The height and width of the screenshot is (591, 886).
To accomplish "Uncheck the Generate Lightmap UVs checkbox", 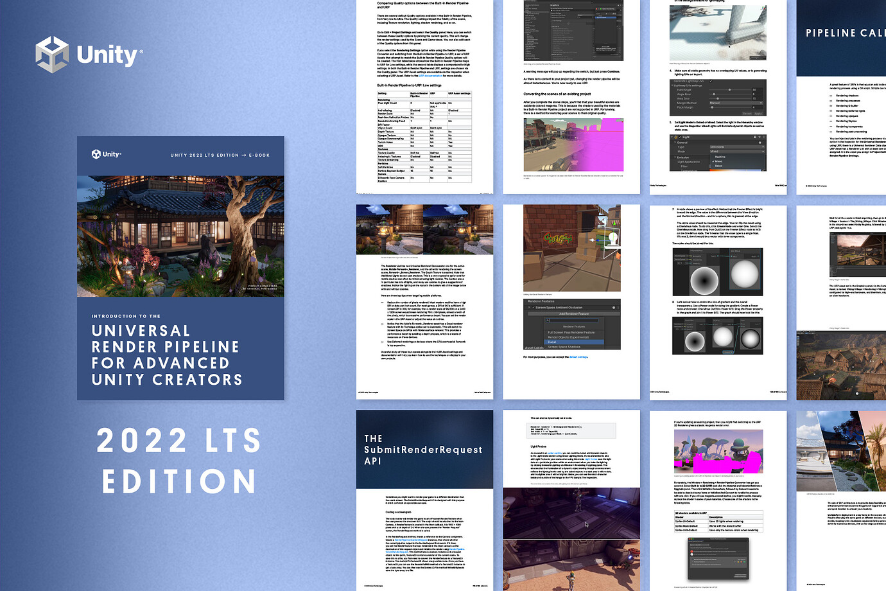I will click(x=710, y=81).
